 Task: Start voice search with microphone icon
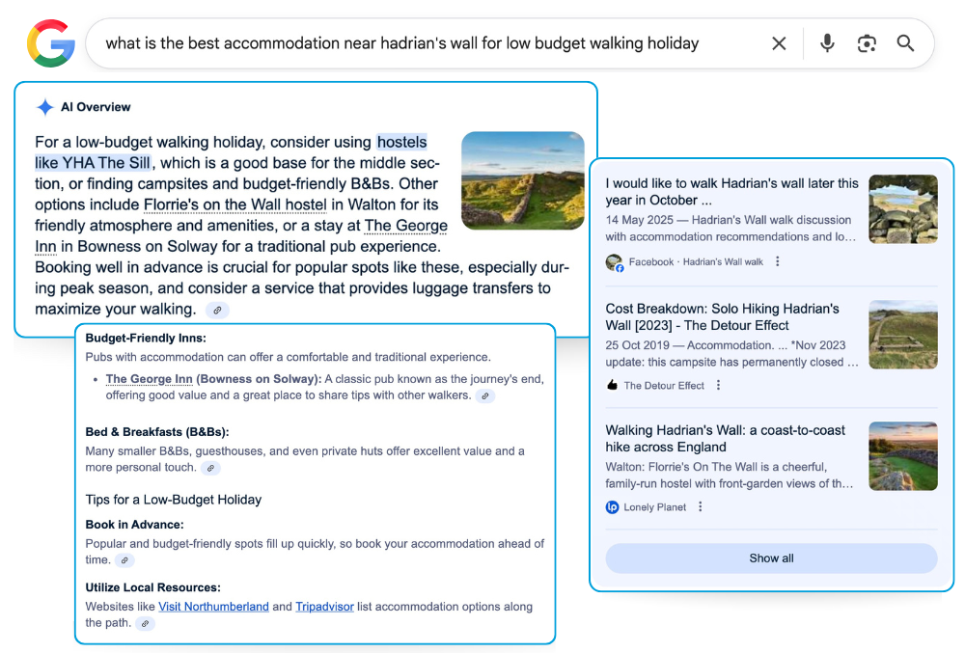point(827,43)
